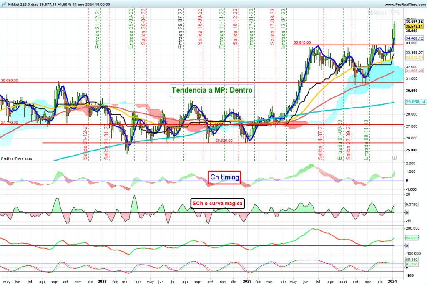This screenshot has height=285, width=427.
Task: Select the 'Tendencia a MP: Dentro' label
Action: point(212,90)
